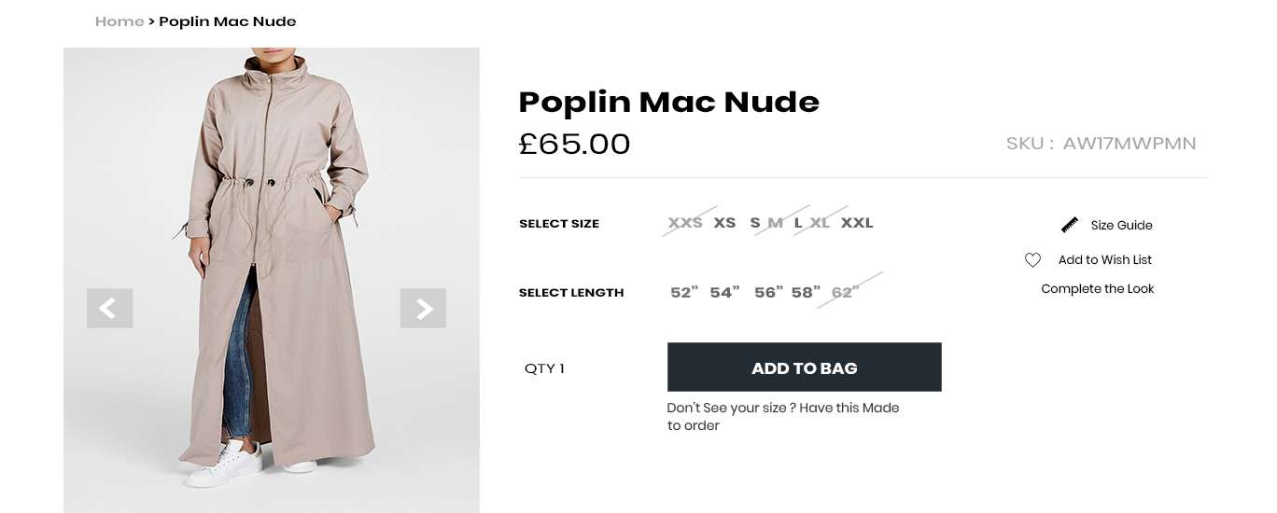Choose size XXL
Image resolution: width=1277 pixels, height=513 pixels.
(x=857, y=223)
